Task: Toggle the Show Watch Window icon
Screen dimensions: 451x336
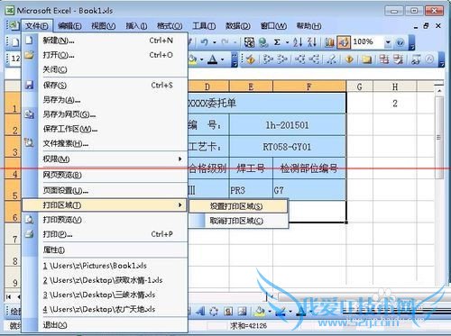Action: 416,59
